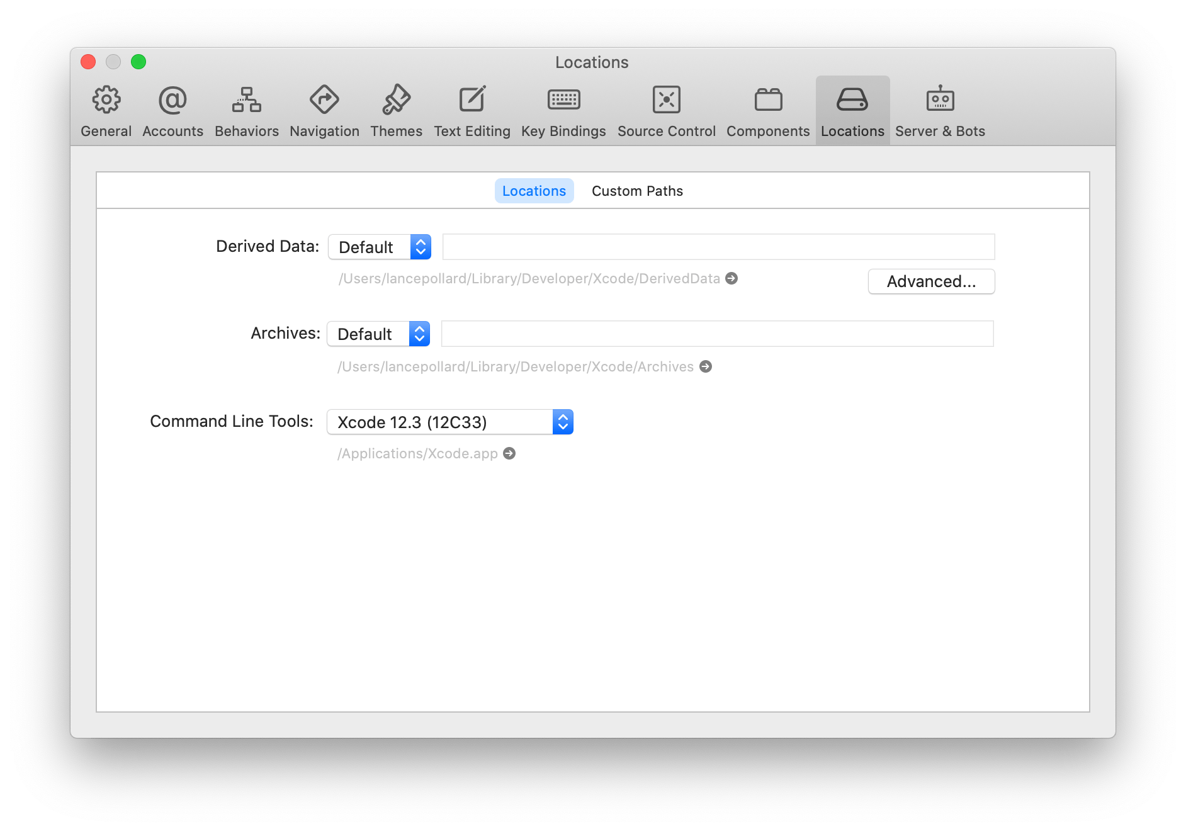Open Xcode.app location arrow link
Screen dimensions: 1186x831
(509, 453)
